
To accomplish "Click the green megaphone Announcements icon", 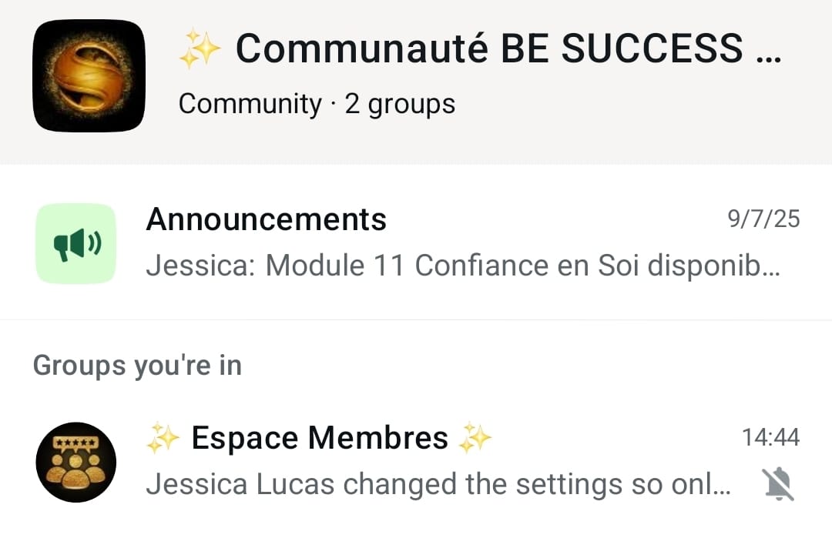I will point(75,243).
